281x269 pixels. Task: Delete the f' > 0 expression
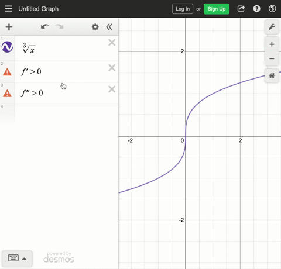(112, 68)
